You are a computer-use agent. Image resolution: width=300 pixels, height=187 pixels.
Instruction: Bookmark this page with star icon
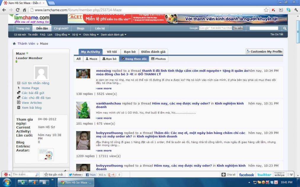(x=266, y=10)
